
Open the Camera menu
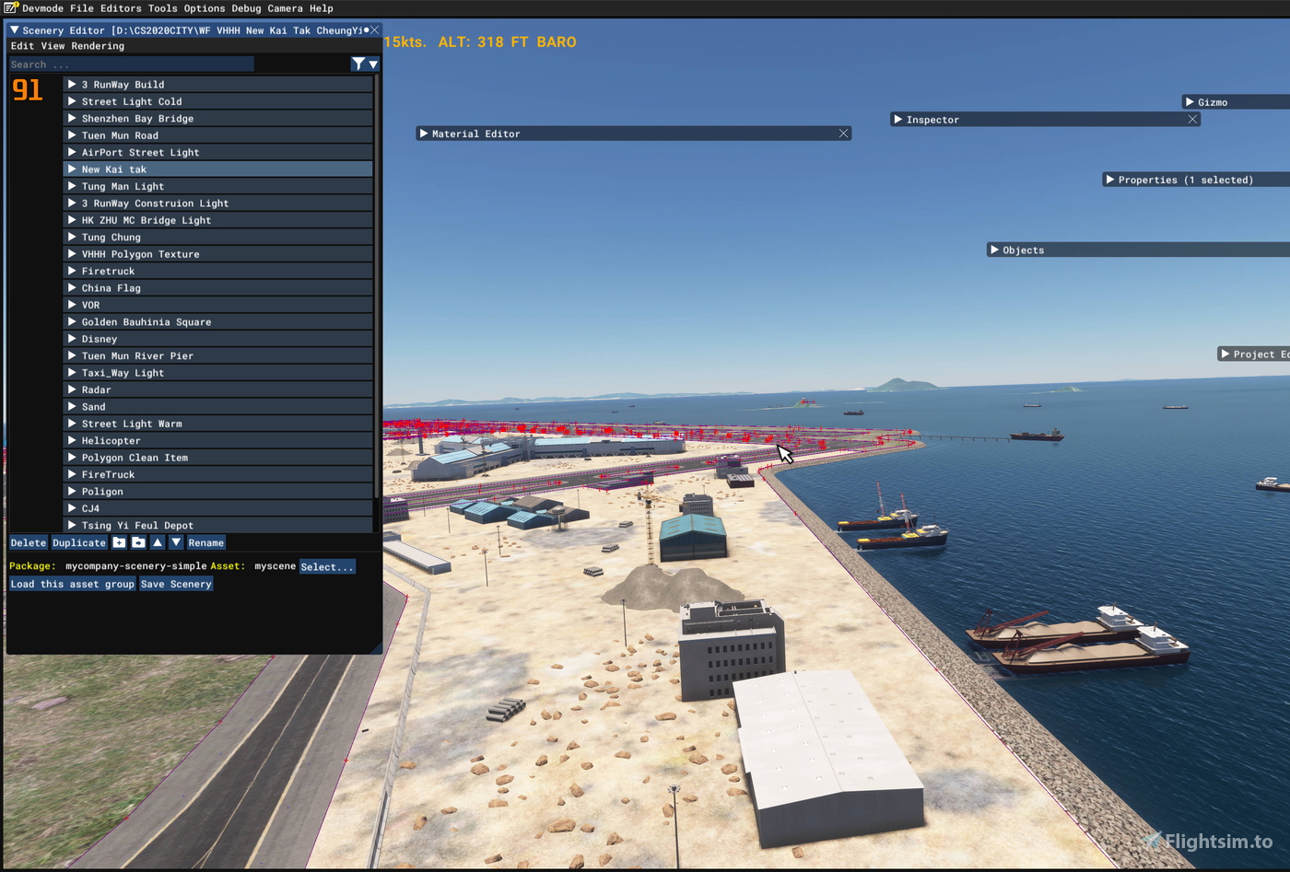(286, 8)
